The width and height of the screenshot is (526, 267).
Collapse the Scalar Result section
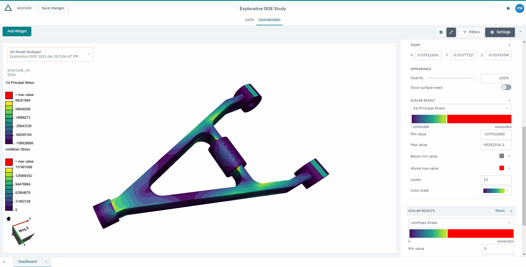tap(509, 100)
